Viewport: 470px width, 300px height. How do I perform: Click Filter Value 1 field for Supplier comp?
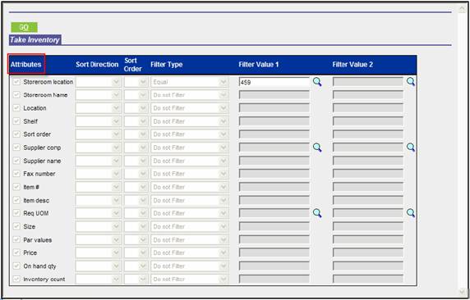pyautogui.click(x=274, y=148)
